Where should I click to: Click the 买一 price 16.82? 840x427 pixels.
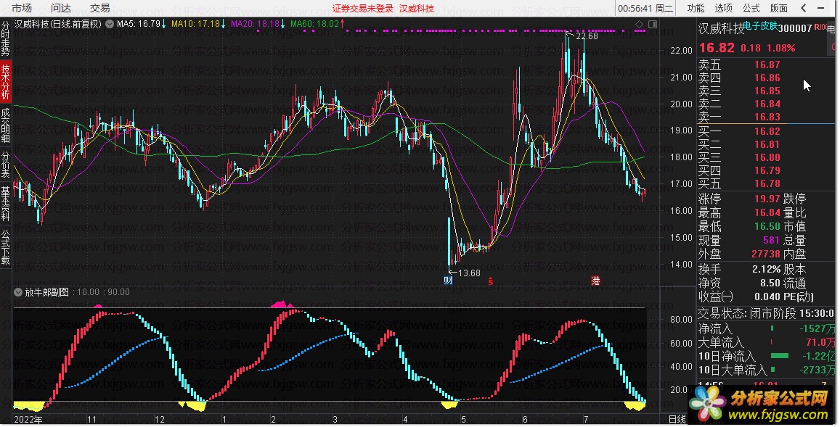767,132
